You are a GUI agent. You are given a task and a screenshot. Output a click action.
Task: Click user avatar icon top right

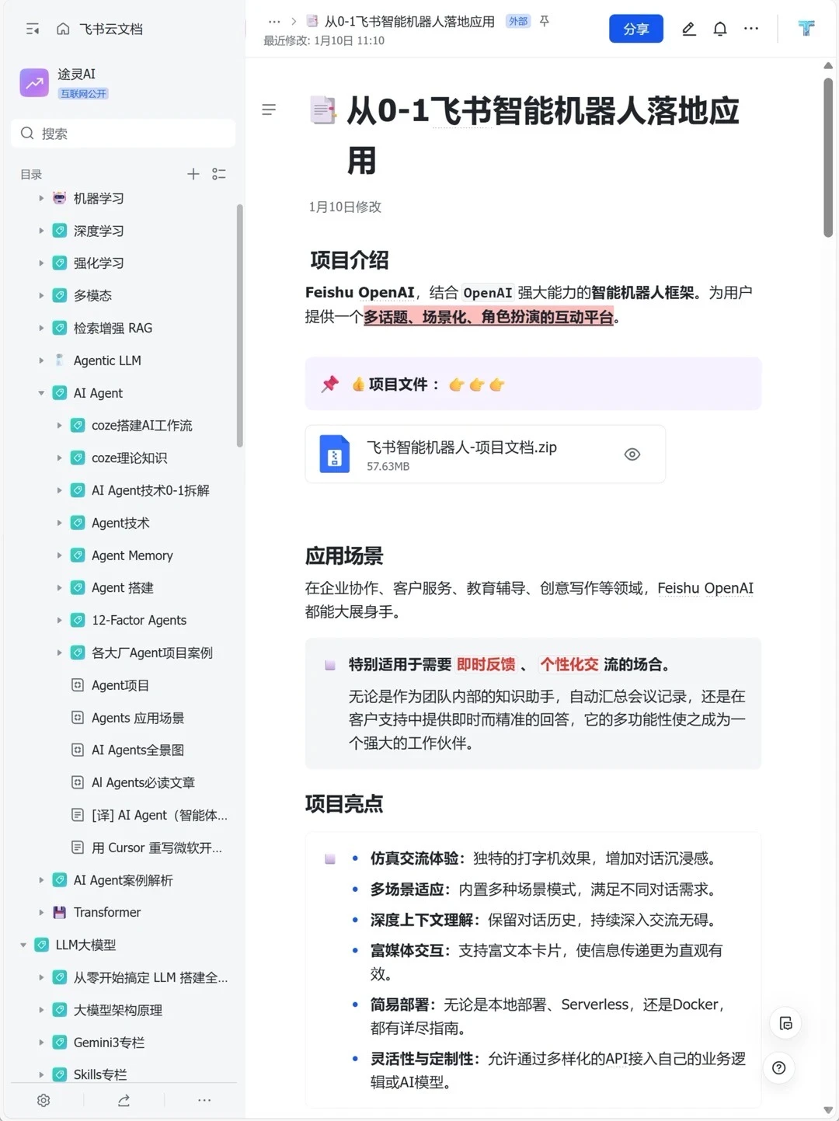[806, 29]
